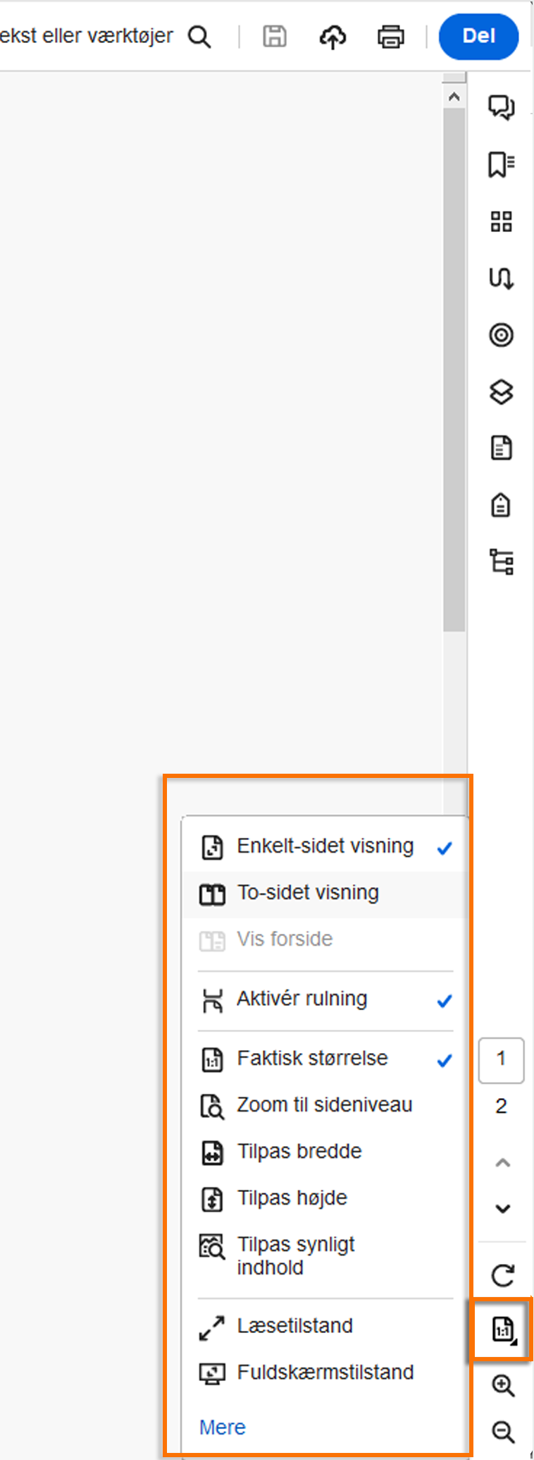Viewport: 534px width, 1460px height.
Task: Choose Tilpas bredde from the menu
Action: (299, 1151)
